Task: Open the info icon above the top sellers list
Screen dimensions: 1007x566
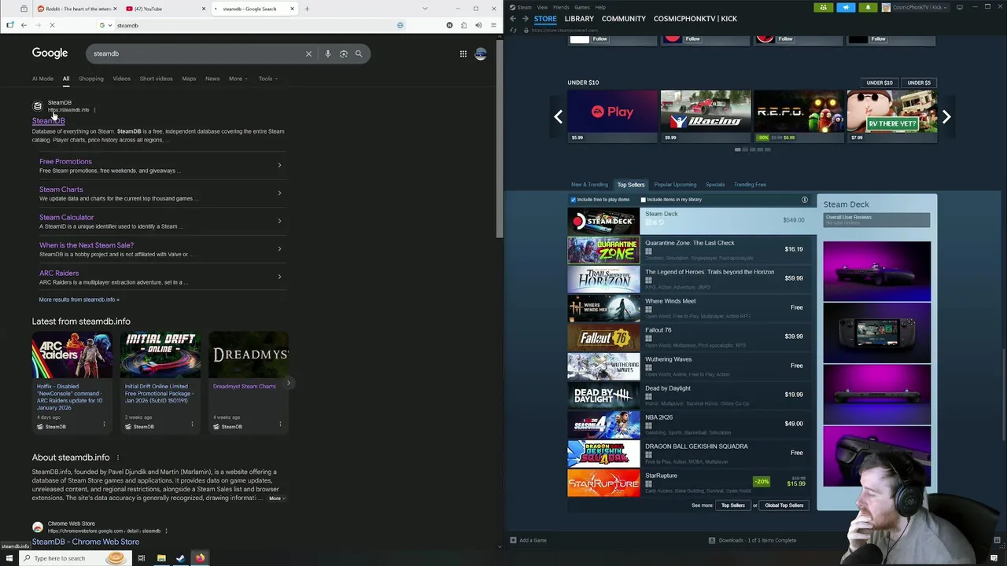Action: (x=805, y=200)
